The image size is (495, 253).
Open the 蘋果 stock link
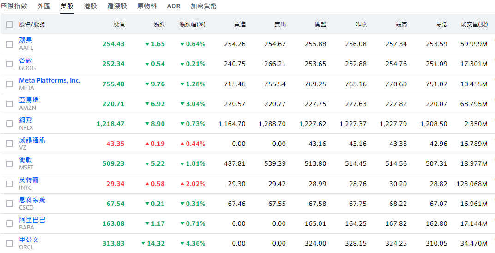(25, 40)
